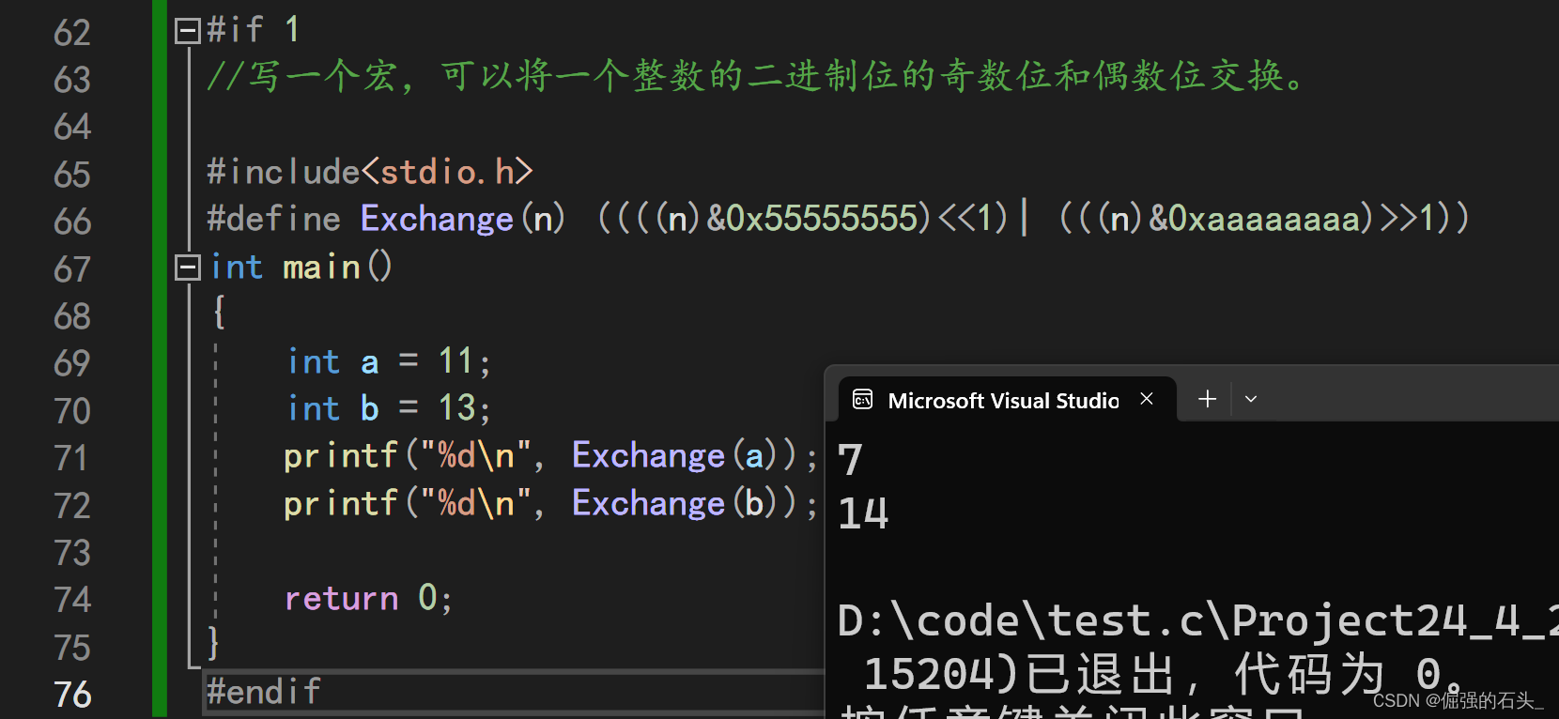
Task: Open a new terminal tab with plus
Action: coord(1208,399)
